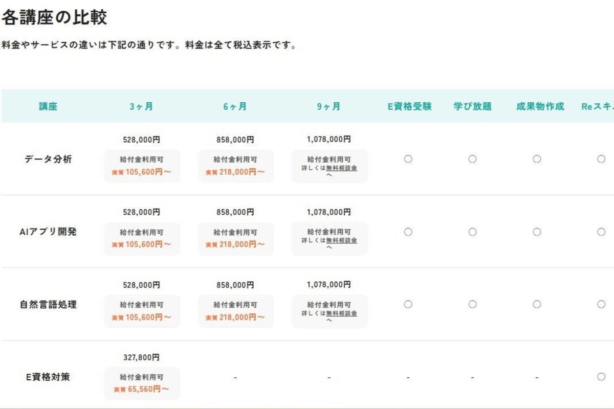The width and height of the screenshot is (614, 409).
Task: Open 無料相談会 link in AIアプリ開発 row
Action: pos(341,240)
